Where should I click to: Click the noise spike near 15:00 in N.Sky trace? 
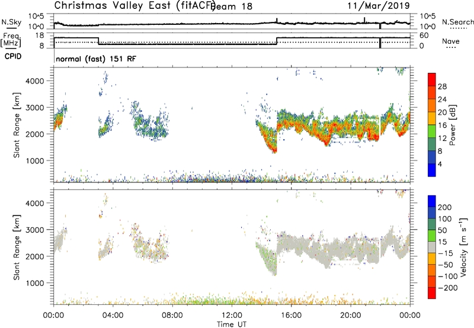pos(277,21)
